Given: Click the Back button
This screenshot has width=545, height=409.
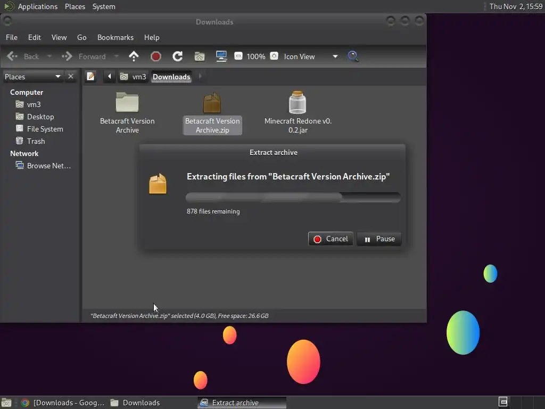Looking at the screenshot, I should [x=22, y=56].
